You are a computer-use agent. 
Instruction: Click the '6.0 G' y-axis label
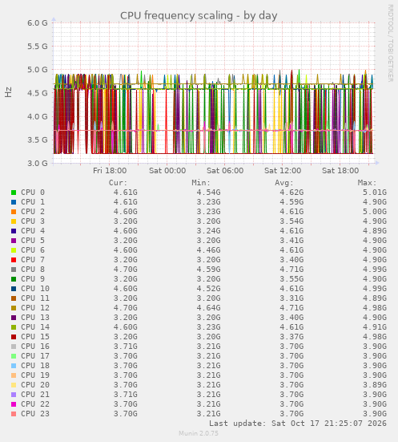pyautogui.click(x=38, y=22)
